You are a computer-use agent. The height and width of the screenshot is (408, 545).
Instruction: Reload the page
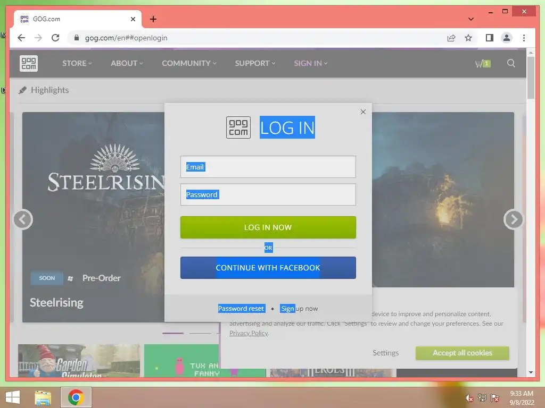55,38
